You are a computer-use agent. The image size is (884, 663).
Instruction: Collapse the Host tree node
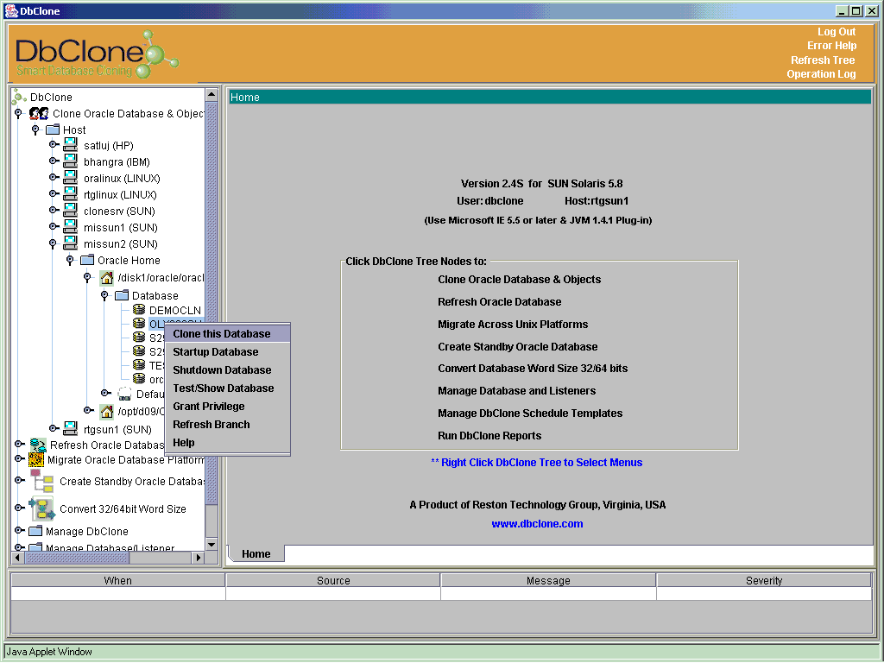35,129
